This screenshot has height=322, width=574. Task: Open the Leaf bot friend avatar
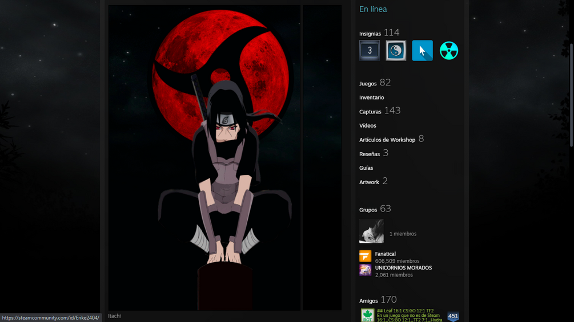point(367,315)
